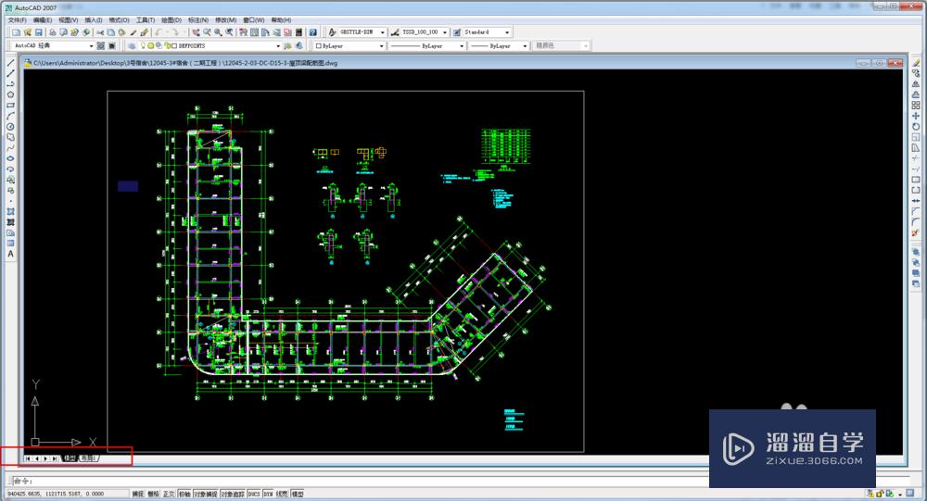Screen dimensions: 927x501
Task: Open 随颜色 plot style dropdown
Action: click(585, 46)
